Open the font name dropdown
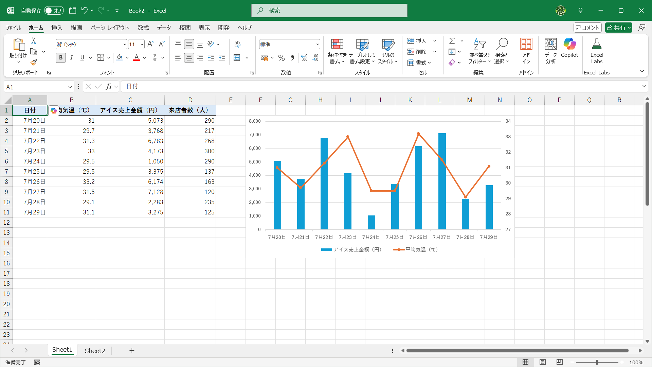The image size is (652, 367). 124,45
